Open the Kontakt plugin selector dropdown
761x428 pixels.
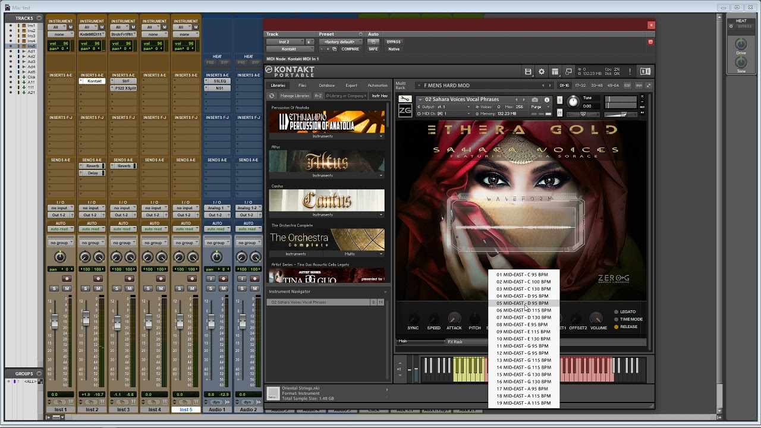pos(289,49)
